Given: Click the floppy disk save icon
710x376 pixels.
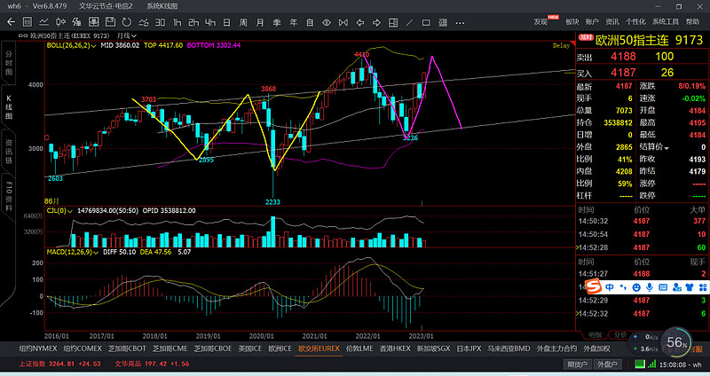Looking at the screenshot, I should [x=110, y=22].
